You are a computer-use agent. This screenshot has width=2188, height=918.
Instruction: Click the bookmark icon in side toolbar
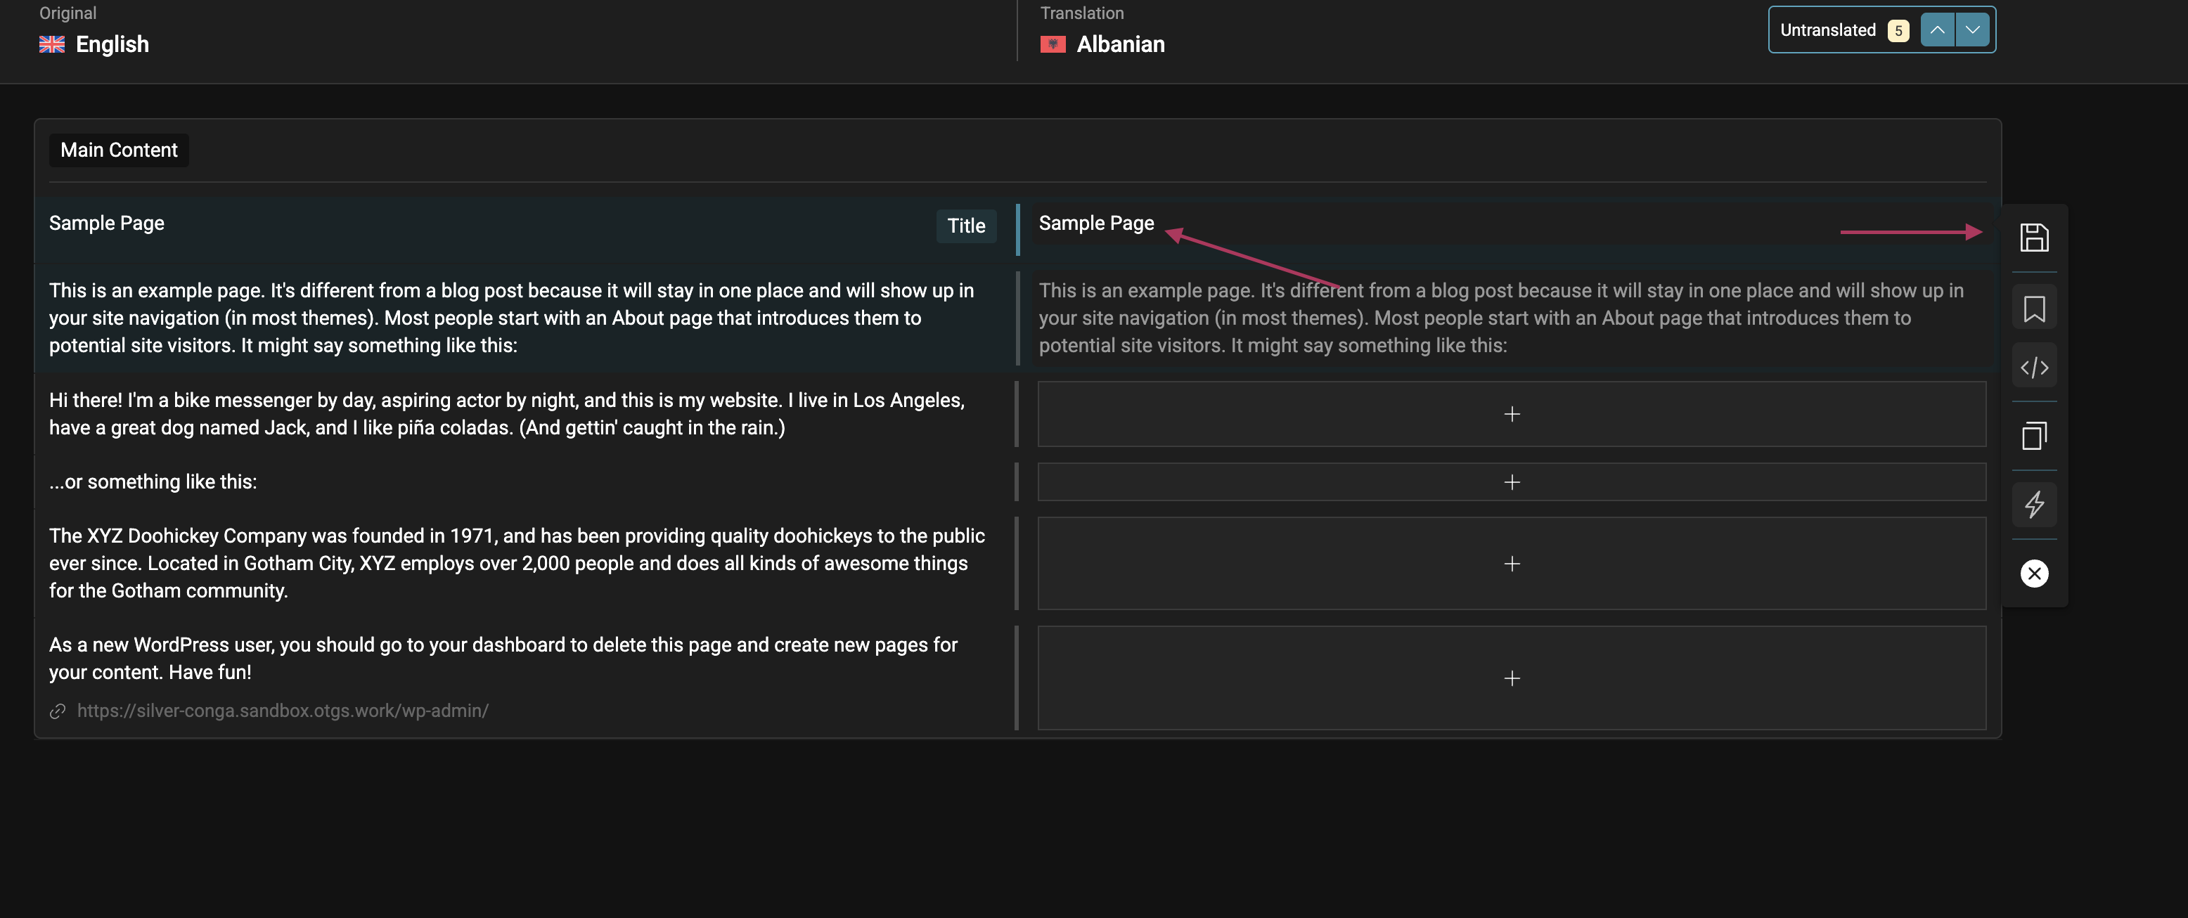2033,309
